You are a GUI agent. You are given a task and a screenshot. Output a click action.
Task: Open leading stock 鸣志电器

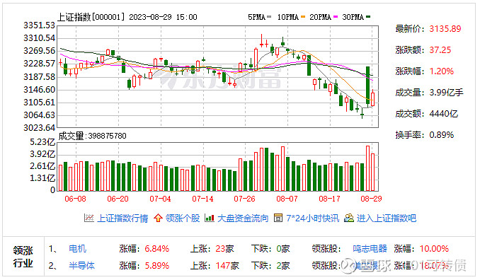pos(370,249)
